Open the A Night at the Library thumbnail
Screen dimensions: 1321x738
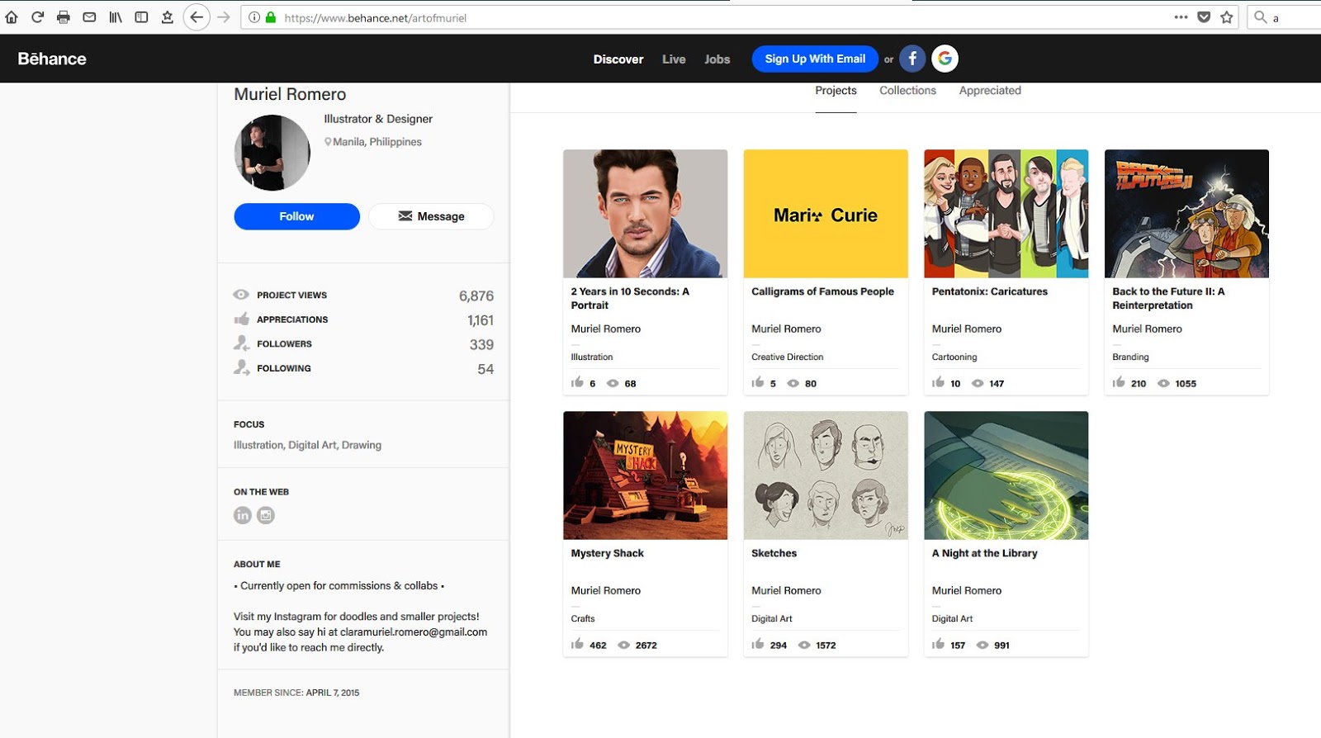1006,475
